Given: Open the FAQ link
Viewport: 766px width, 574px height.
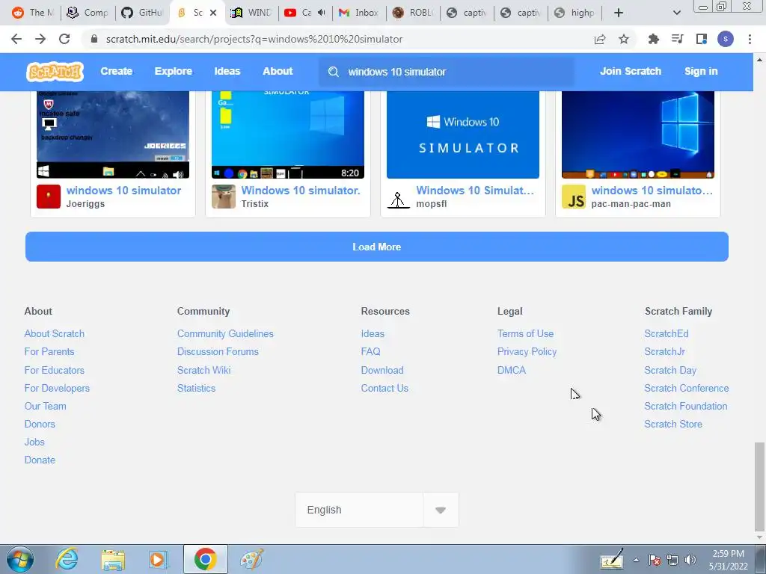Looking at the screenshot, I should (x=370, y=352).
